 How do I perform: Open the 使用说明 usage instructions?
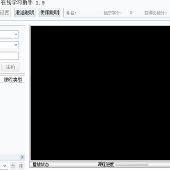(x=50, y=13)
